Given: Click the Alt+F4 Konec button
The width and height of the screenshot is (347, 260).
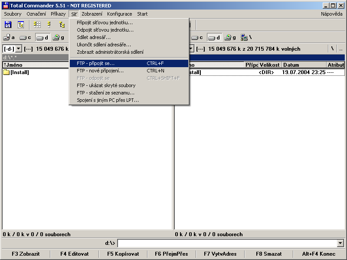Looking at the screenshot, I should (x=319, y=254).
